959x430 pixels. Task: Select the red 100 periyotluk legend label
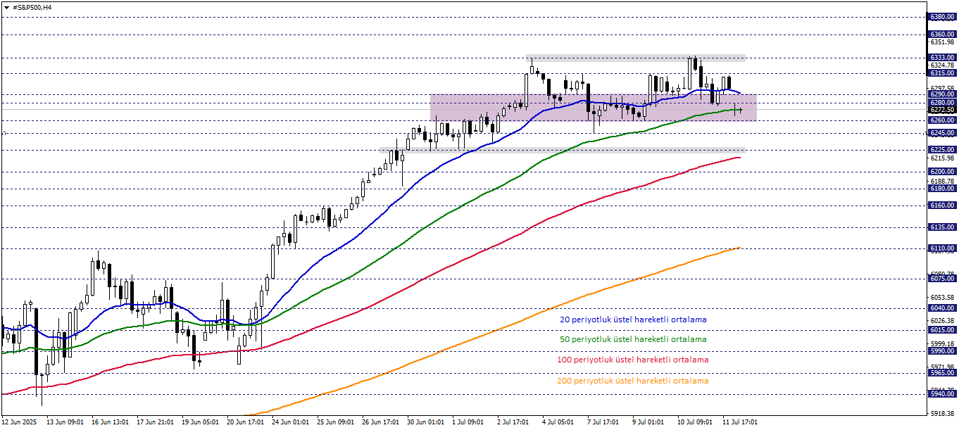(x=633, y=360)
